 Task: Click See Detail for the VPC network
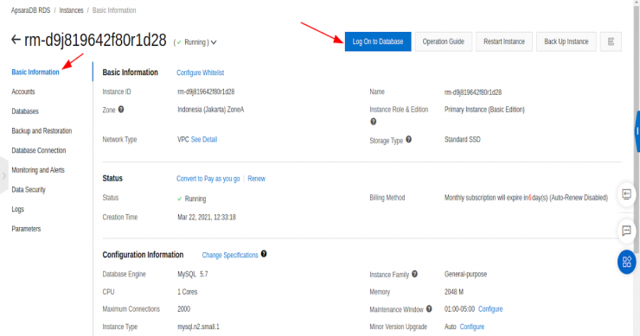[x=204, y=139]
